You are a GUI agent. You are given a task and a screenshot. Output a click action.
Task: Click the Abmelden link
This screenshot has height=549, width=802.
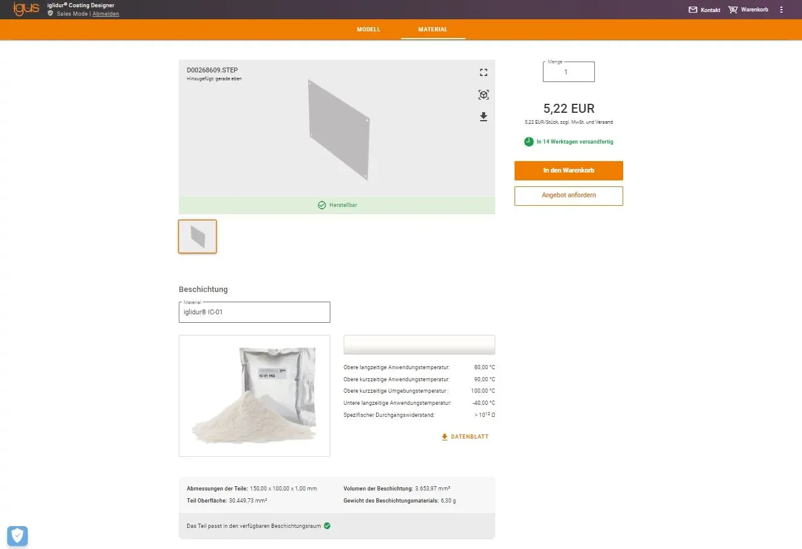(x=106, y=14)
